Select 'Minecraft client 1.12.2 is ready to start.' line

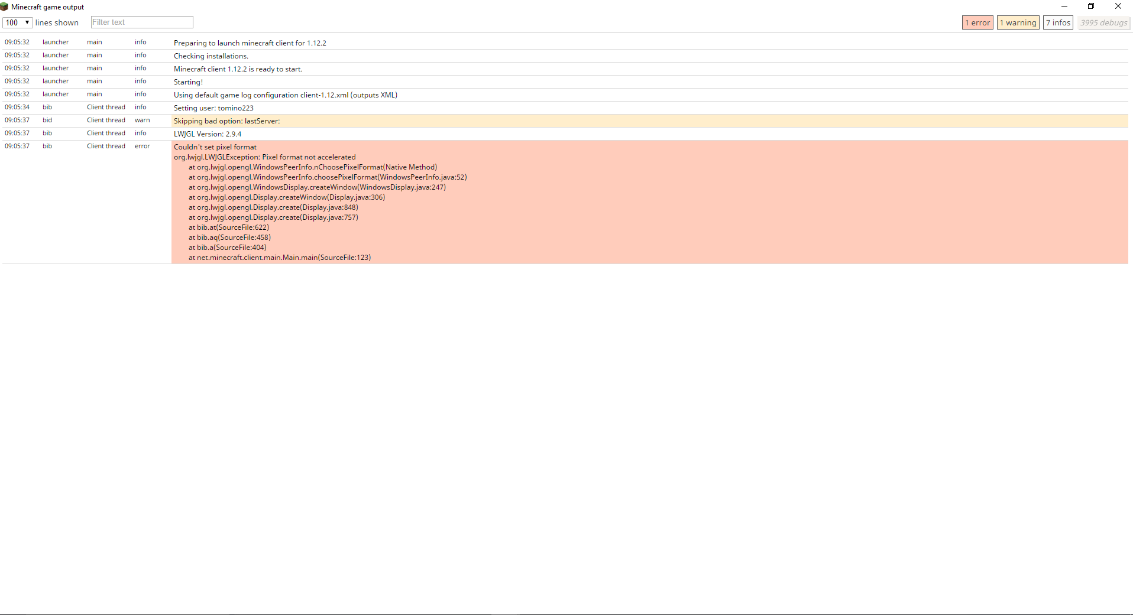(x=238, y=69)
